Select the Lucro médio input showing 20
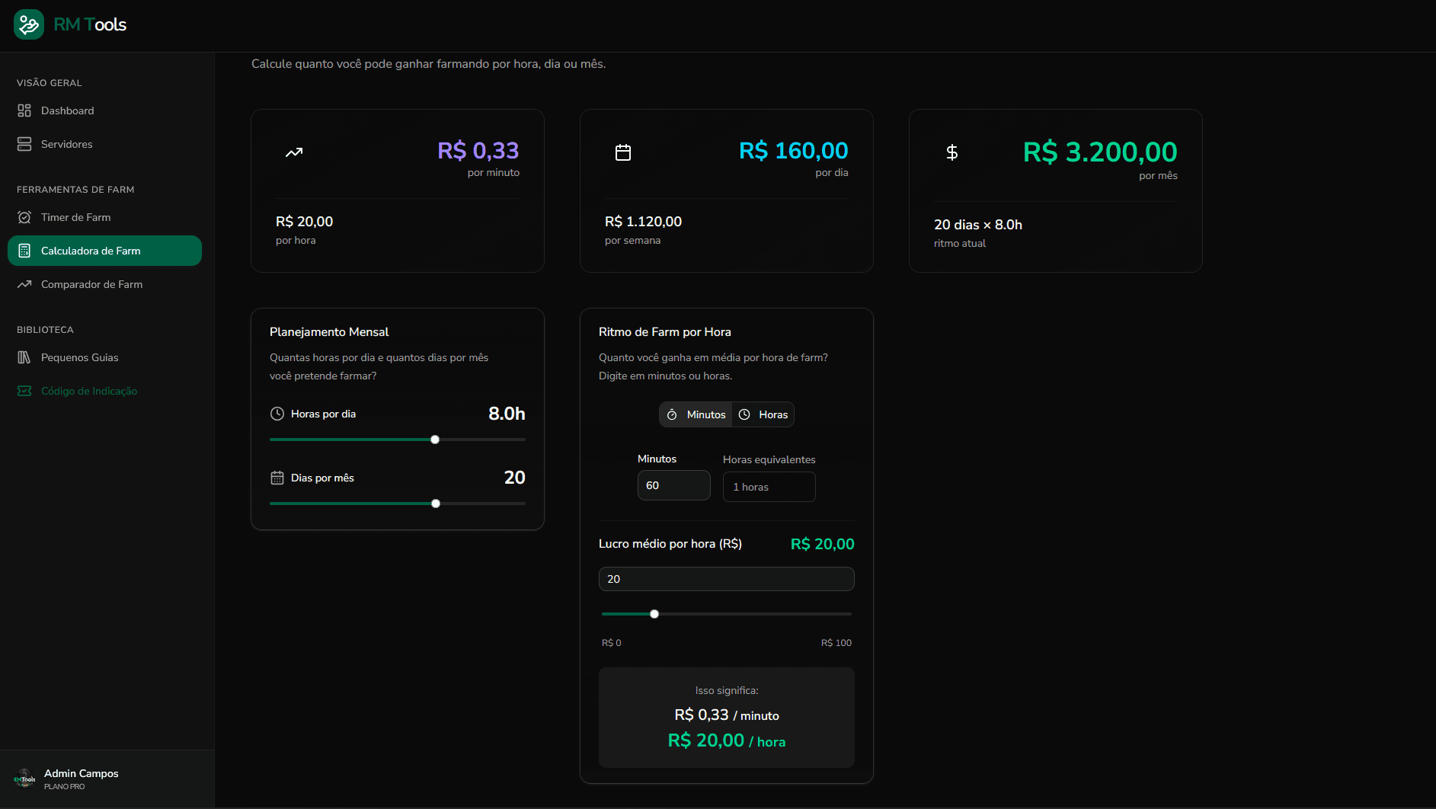 coord(725,579)
